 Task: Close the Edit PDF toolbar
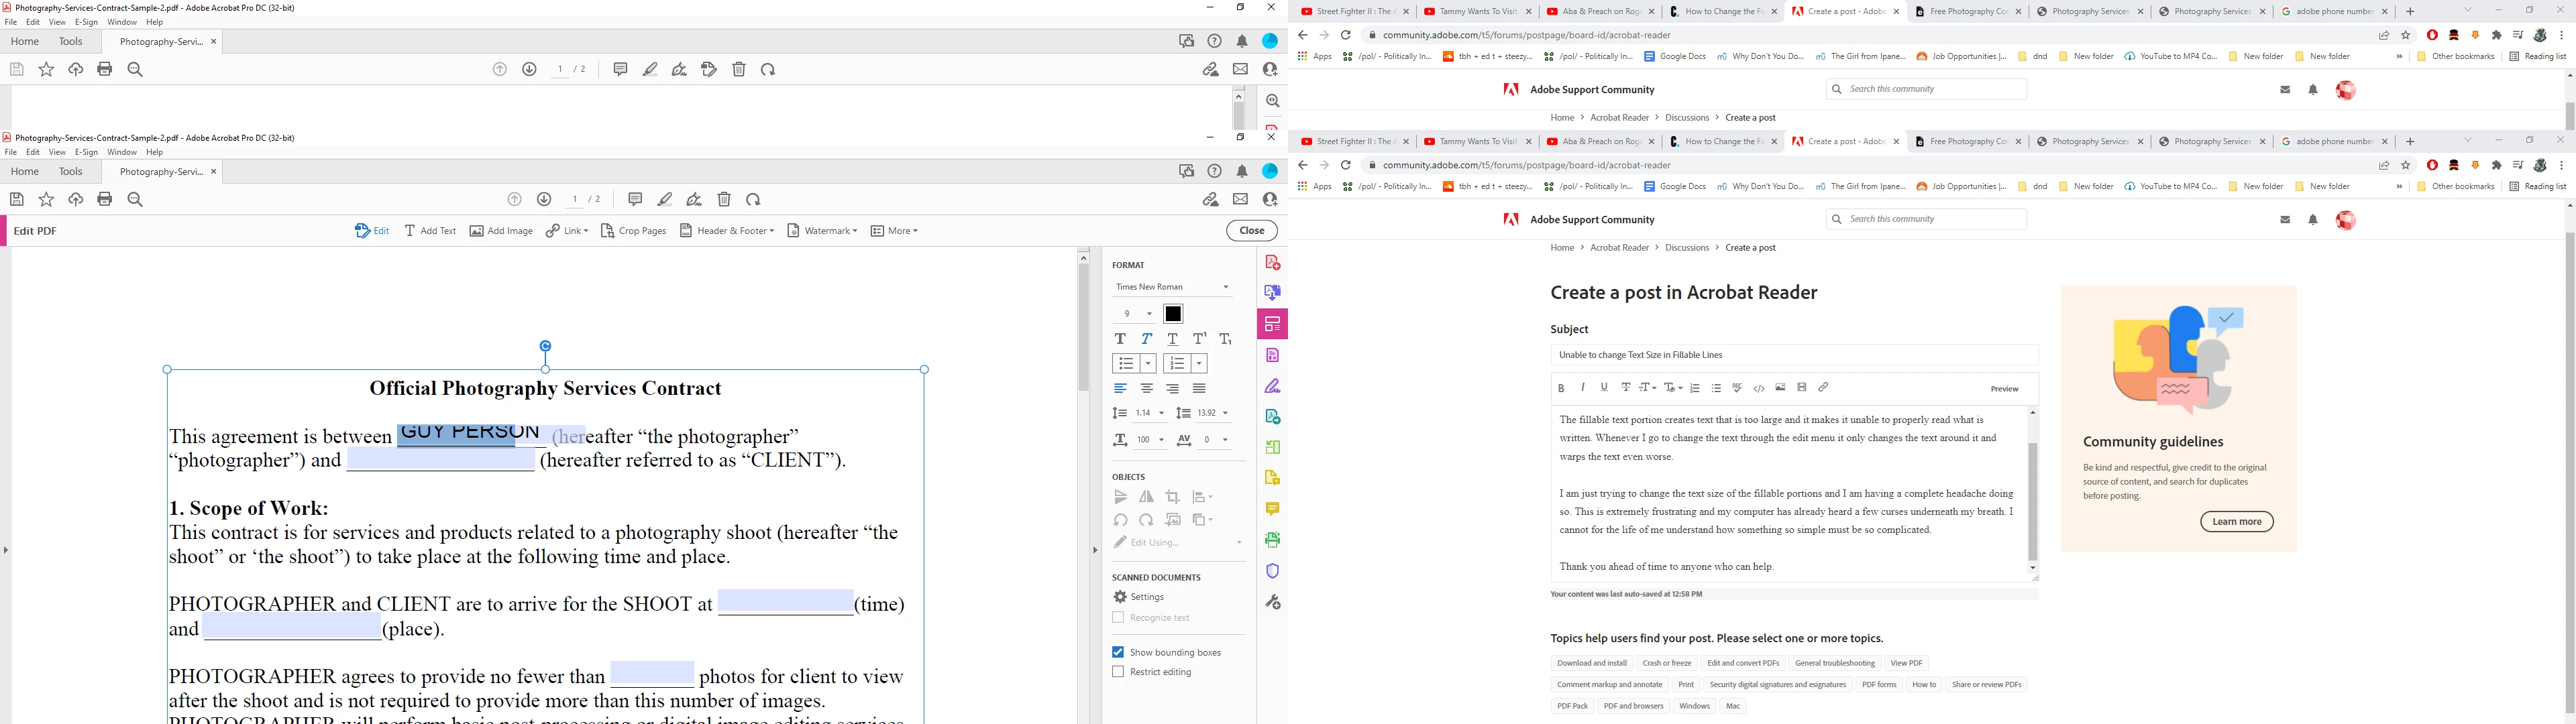pos(1251,231)
